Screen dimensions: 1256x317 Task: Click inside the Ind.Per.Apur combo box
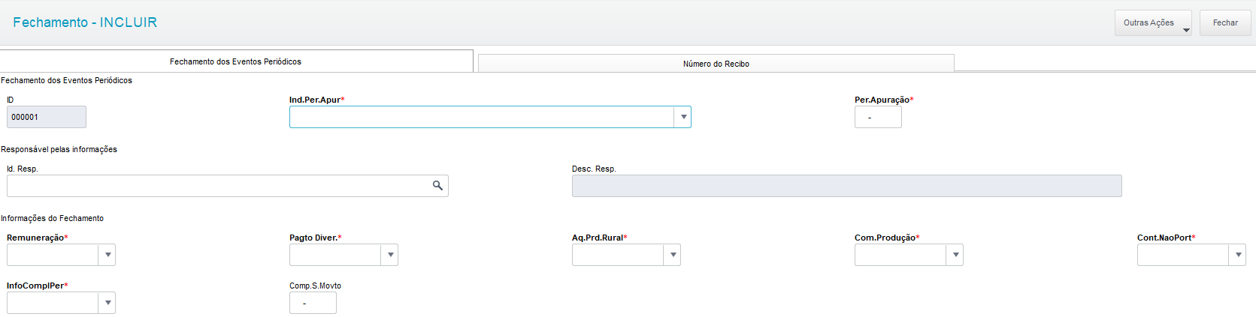click(482, 117)
